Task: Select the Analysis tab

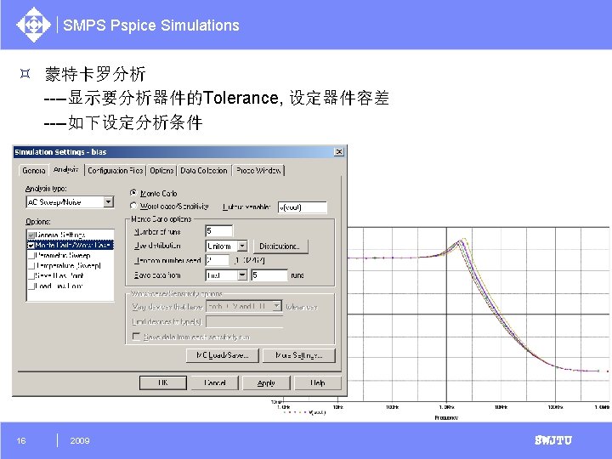Action: tap(66, 169)
